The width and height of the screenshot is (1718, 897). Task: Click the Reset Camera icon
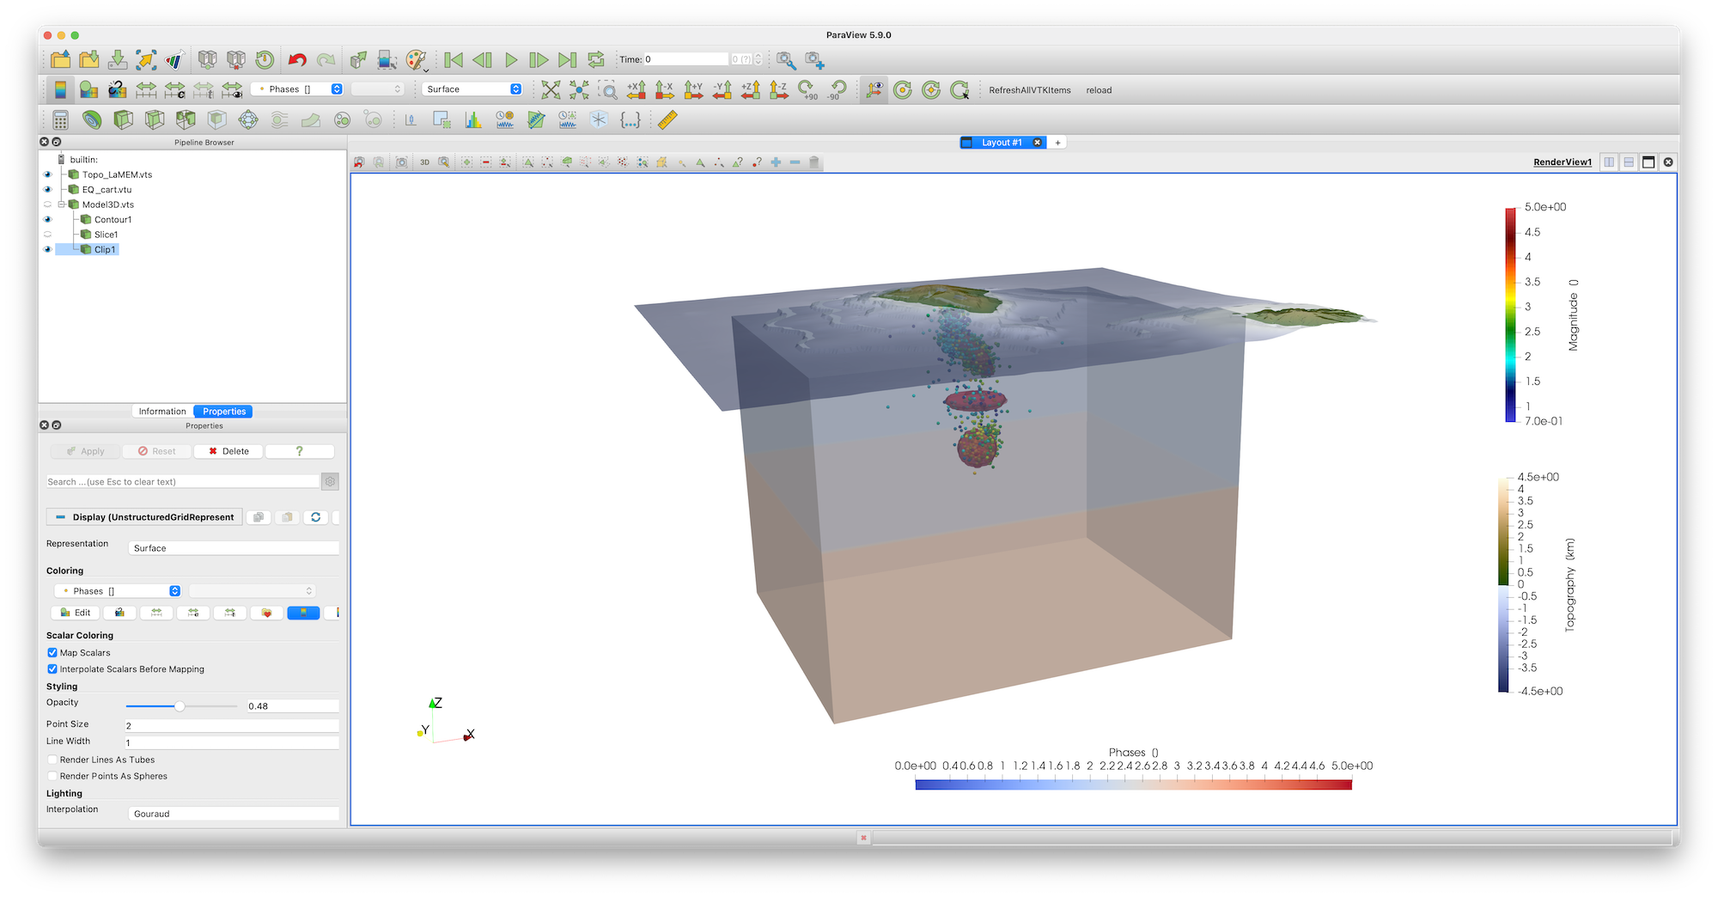[x=551, y=90]
